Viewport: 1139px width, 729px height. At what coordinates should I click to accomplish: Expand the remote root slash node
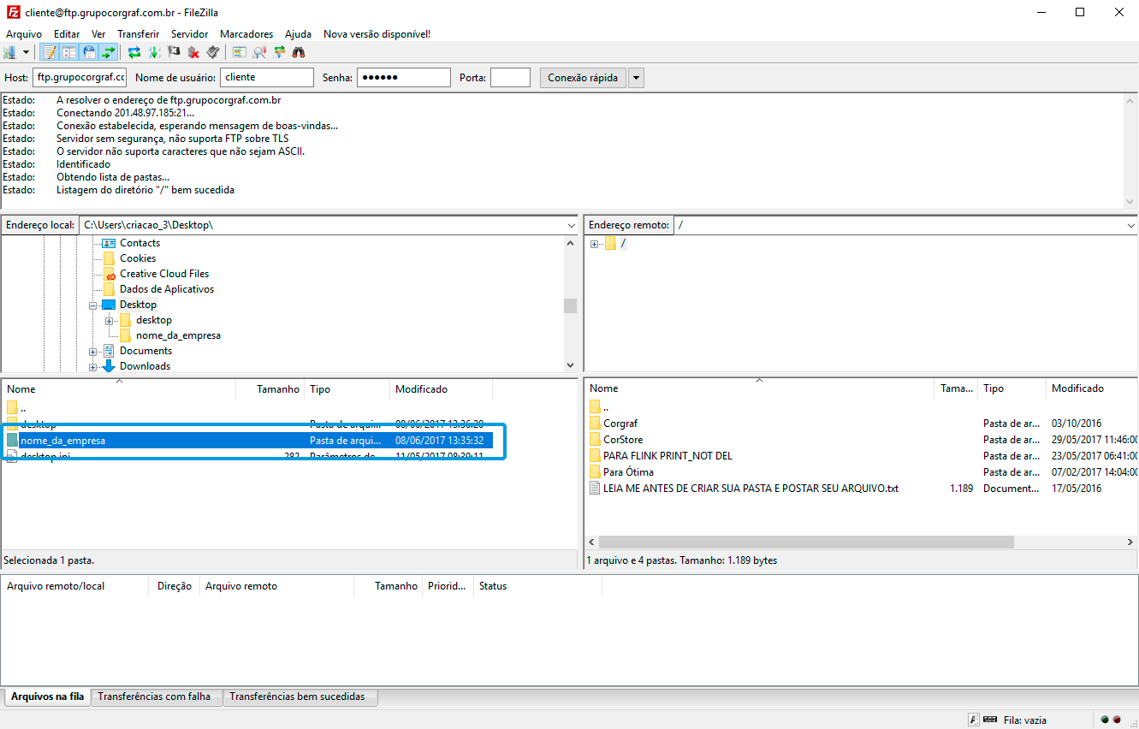coord(595,244)
